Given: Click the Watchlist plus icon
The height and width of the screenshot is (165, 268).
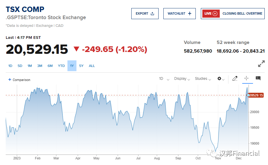Looking at the screenshot, I should pos(189,13).
